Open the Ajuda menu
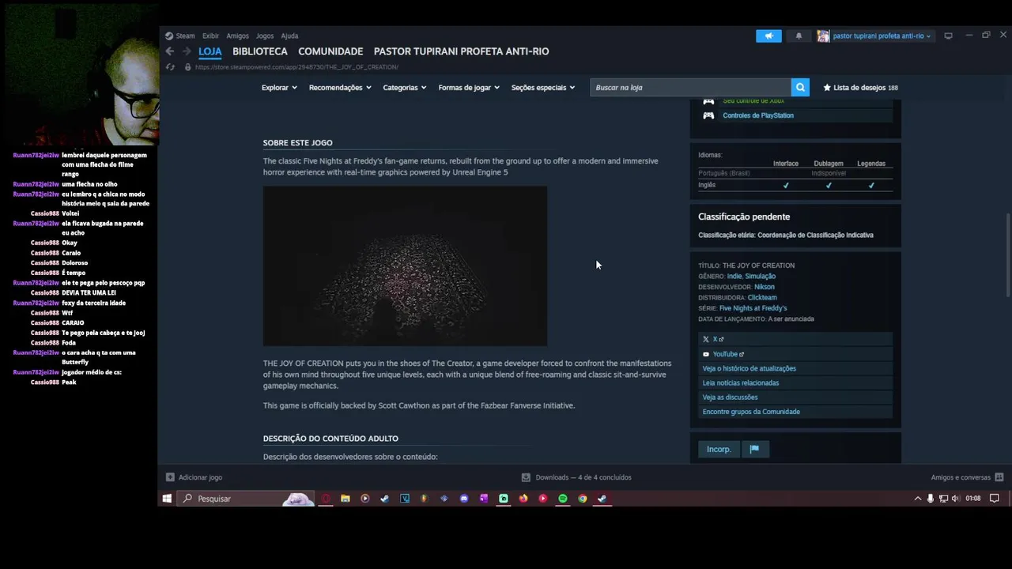Image resolution: width=1012 pixels, height=569 pixels. 289,36
